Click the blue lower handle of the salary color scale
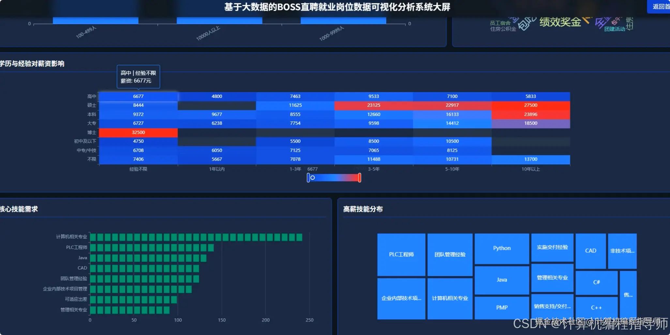The image size is (670, 335). click(x=308, y=178)
